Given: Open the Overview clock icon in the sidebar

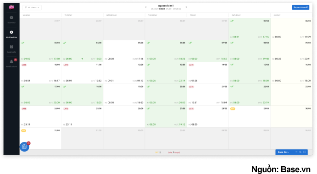Looking at the screenshot, I should (11, 17).
